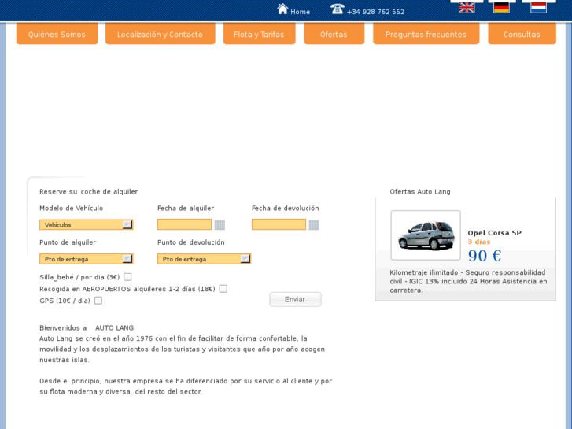Open Preguntas frecuentes
Viewport: 572px width, 429px height.
coord(426,34)
